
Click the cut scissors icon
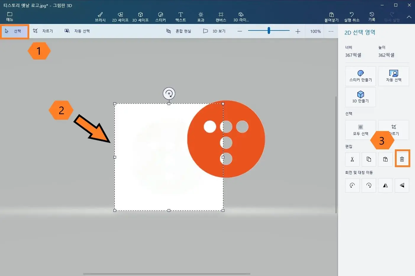click(352, 159)
